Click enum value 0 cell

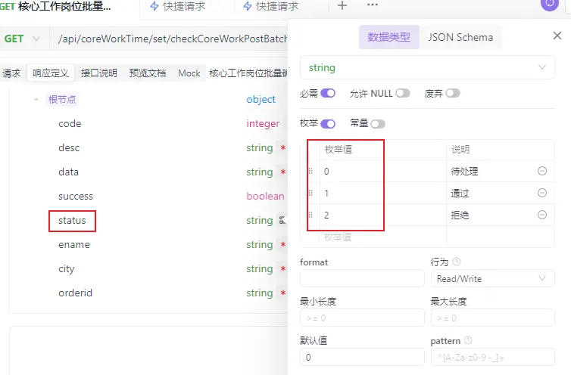pos(383,171)
